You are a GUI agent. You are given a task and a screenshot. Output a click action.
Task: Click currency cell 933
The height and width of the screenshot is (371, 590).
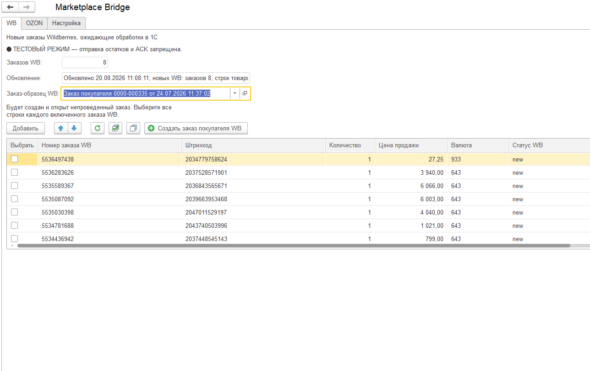478,159
